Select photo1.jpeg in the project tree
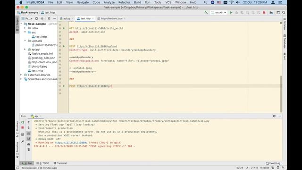Viewport: 302px width, 170px height. [x=39, y=66]
